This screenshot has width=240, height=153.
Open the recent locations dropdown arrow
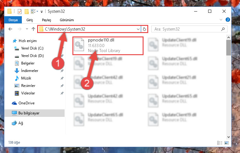coord(27,29)
